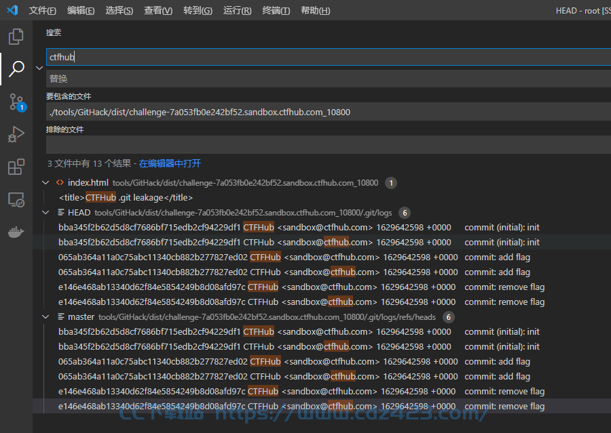Open the Docker view
The image size is (611, 433).
pos(16,232)
